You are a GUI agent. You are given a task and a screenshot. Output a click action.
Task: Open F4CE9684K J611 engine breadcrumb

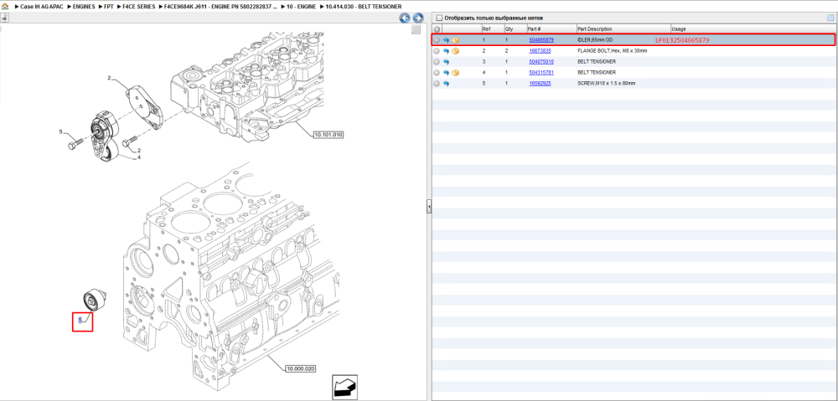coord(221,7)
